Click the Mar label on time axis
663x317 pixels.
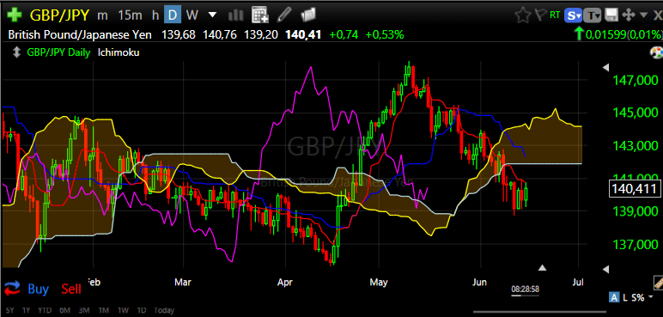pyautogui.click(x=183, y=283)
